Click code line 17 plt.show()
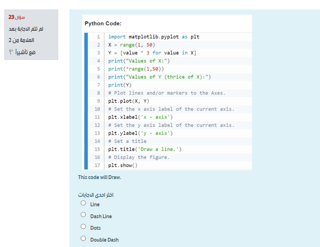The width and height of the screenshot is (320, 247). click(x=123, y=165)
